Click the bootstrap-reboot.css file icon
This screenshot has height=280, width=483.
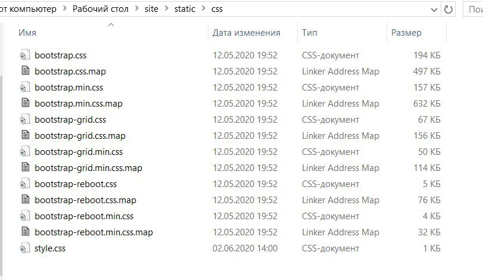click(24, 183)
